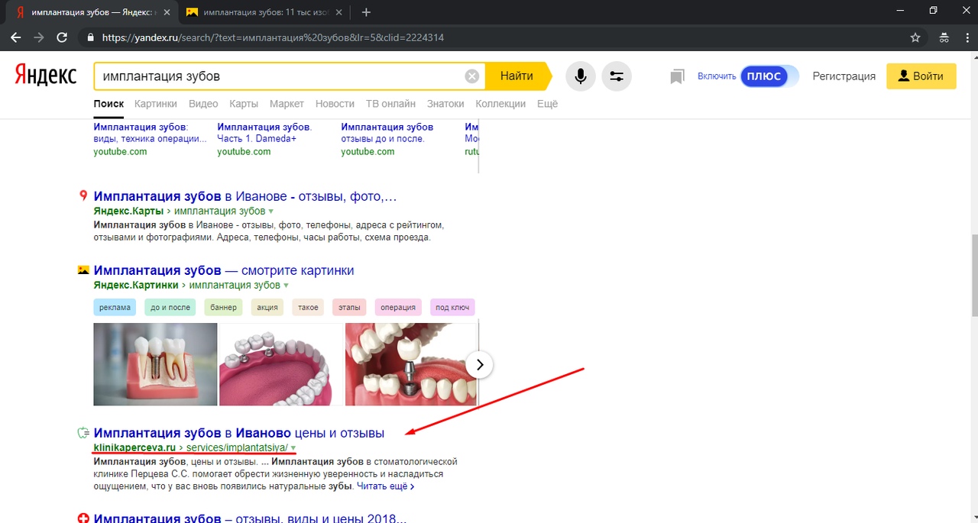Clear the search query field
Viewport: 978px width, 523px height.
point(472,76)
